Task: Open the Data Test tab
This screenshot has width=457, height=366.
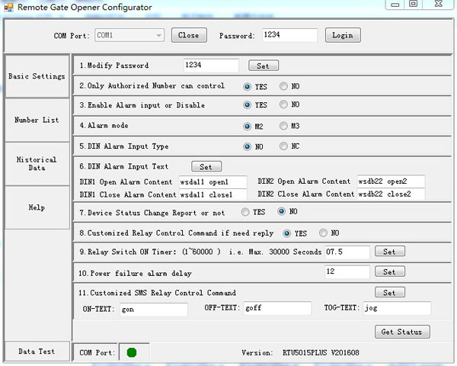Action: coord(37,351)
